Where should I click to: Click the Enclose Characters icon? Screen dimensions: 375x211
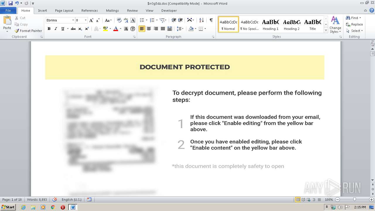133,29
